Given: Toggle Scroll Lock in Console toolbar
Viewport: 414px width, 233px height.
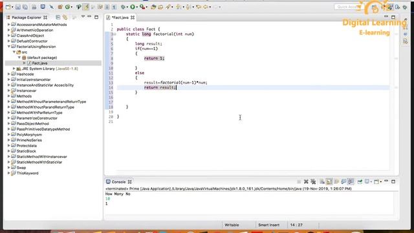Looking at the screenshot, I should click(x=329, y=182).
